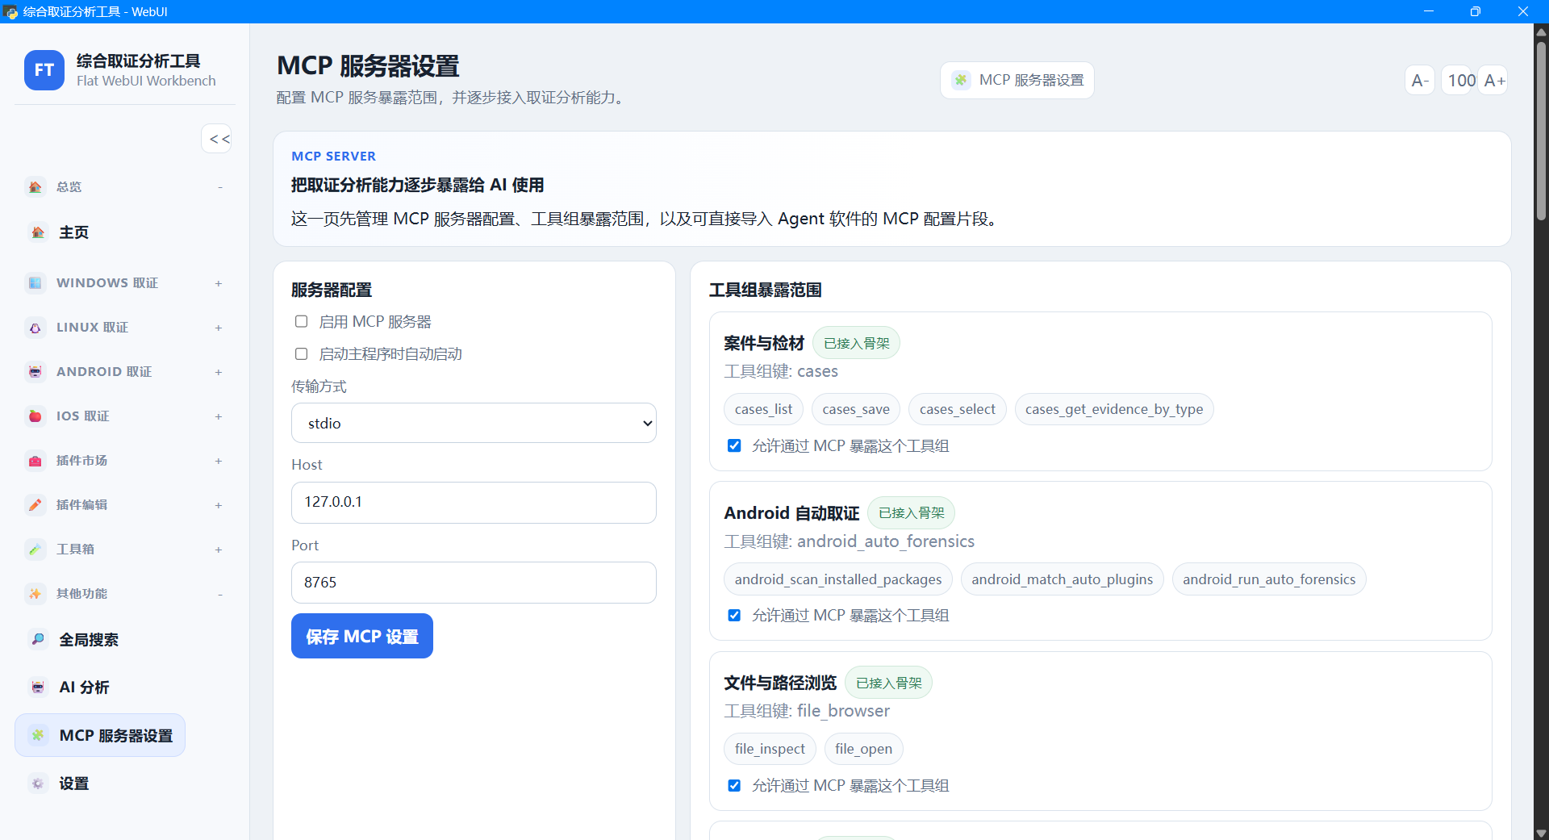The height and width of the screenshot is (840, 1549).
Task: Click the cases_save tool chip
Action: tap(856, 409)
